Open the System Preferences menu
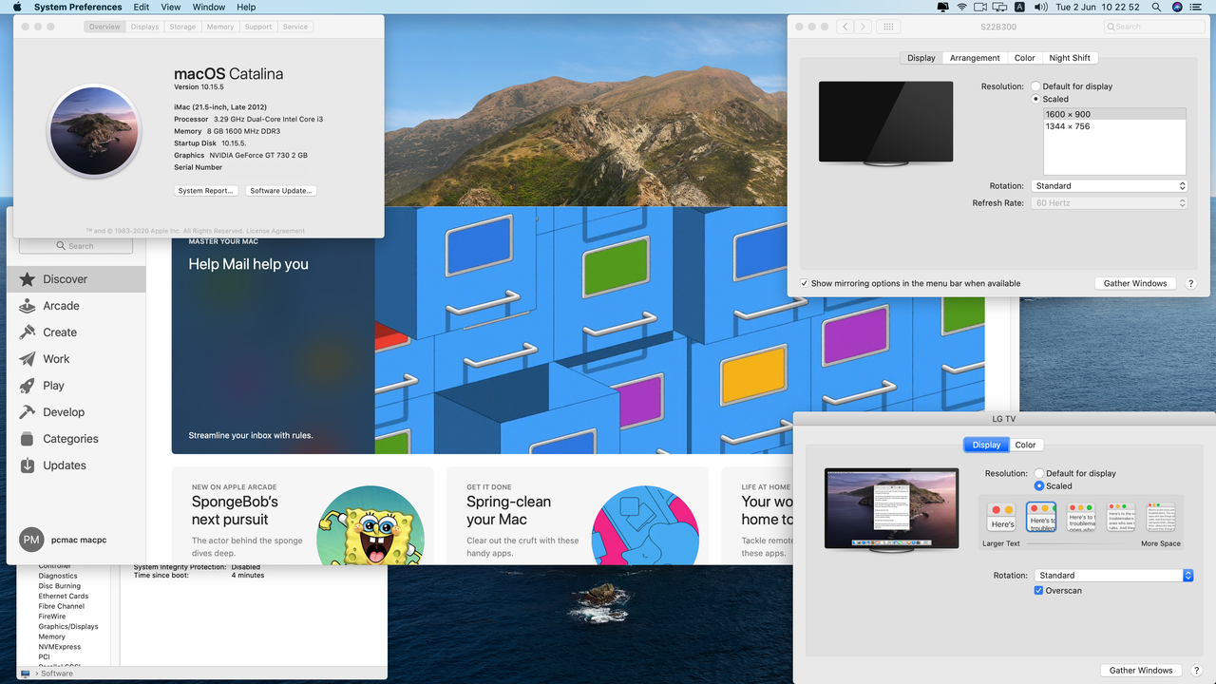The width and height of the screenshot is (1216, 684). point(78,7)
